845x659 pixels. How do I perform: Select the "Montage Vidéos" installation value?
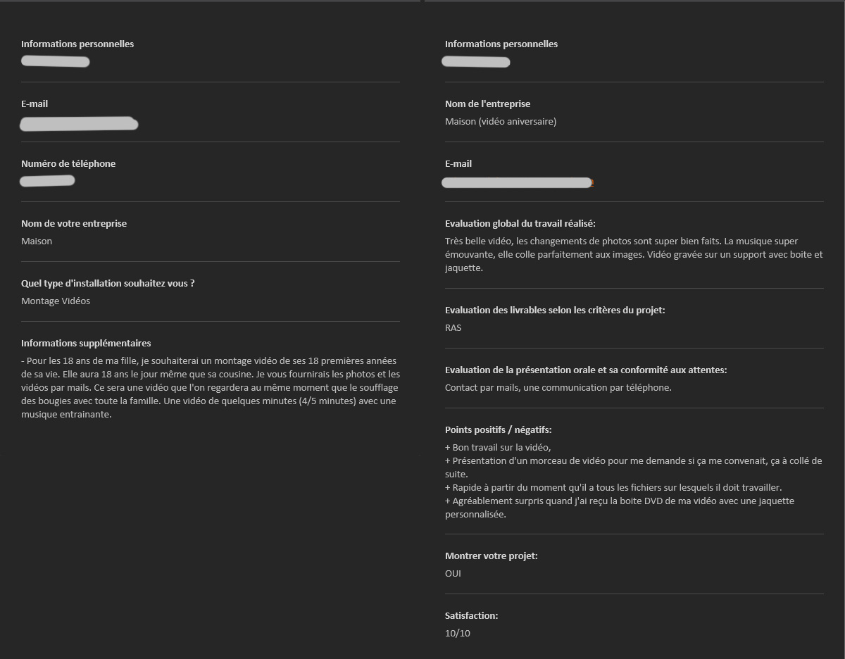(56, 301)
